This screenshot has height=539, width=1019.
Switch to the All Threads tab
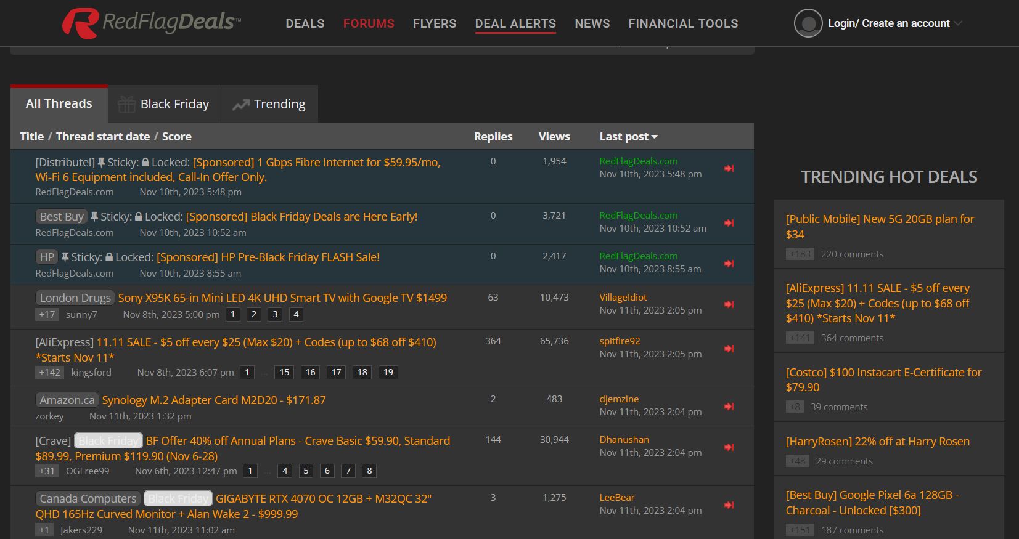[x=59, y=104]
